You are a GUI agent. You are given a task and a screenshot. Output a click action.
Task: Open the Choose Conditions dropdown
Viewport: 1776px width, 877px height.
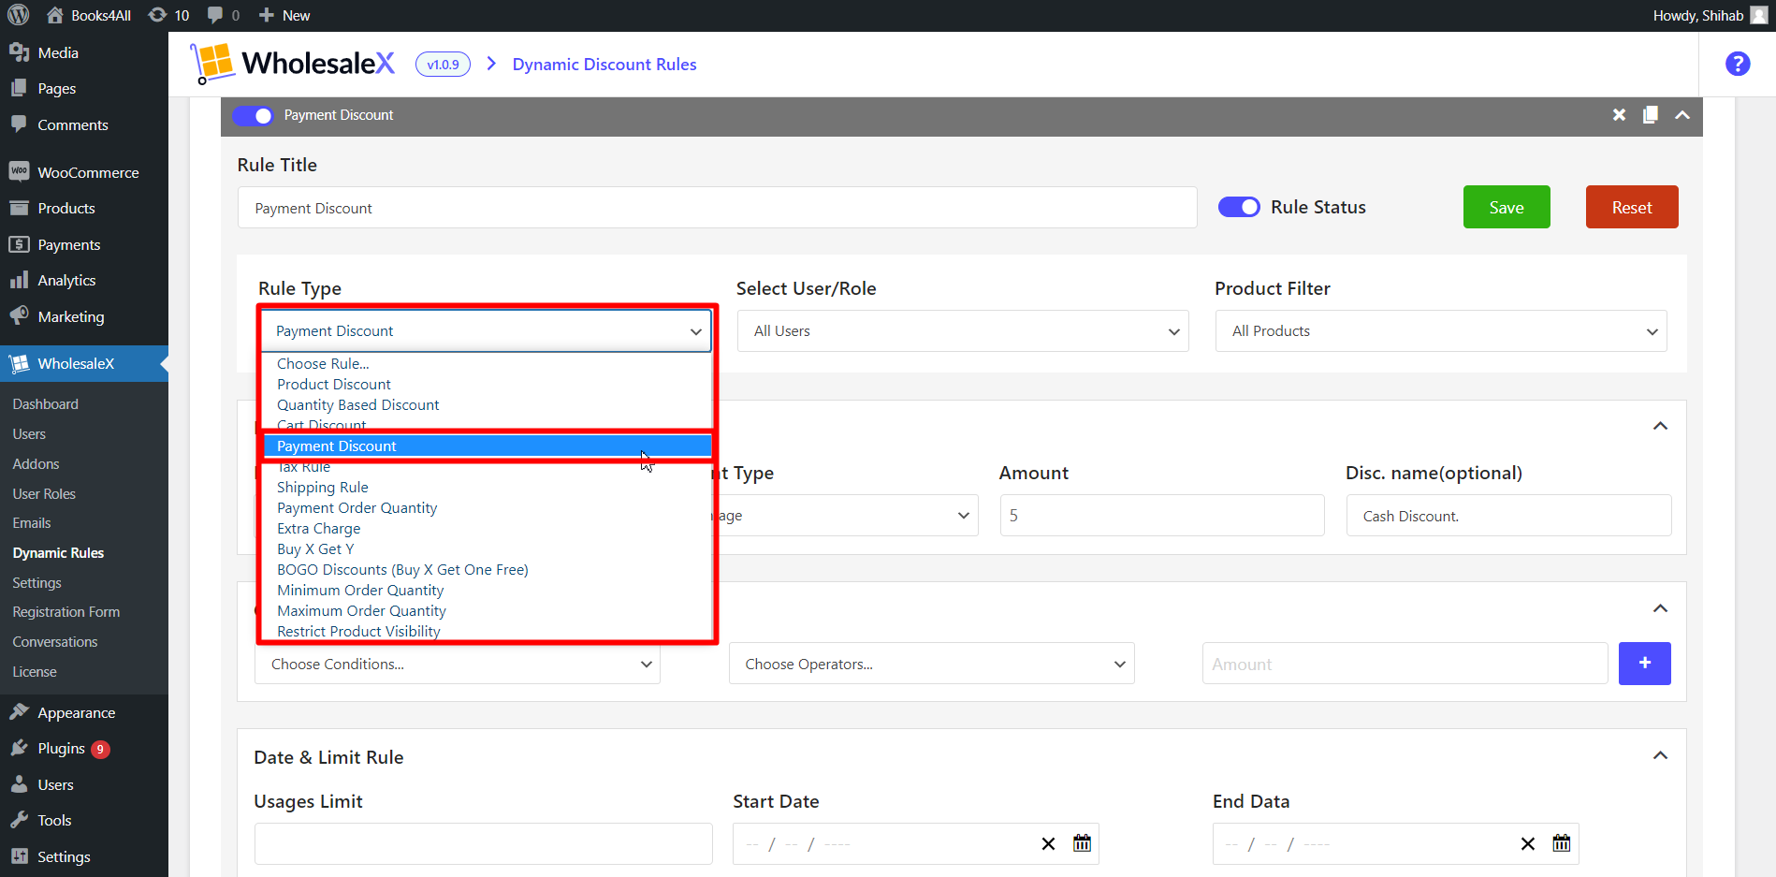pyautogui.click(x=458, y=664)
